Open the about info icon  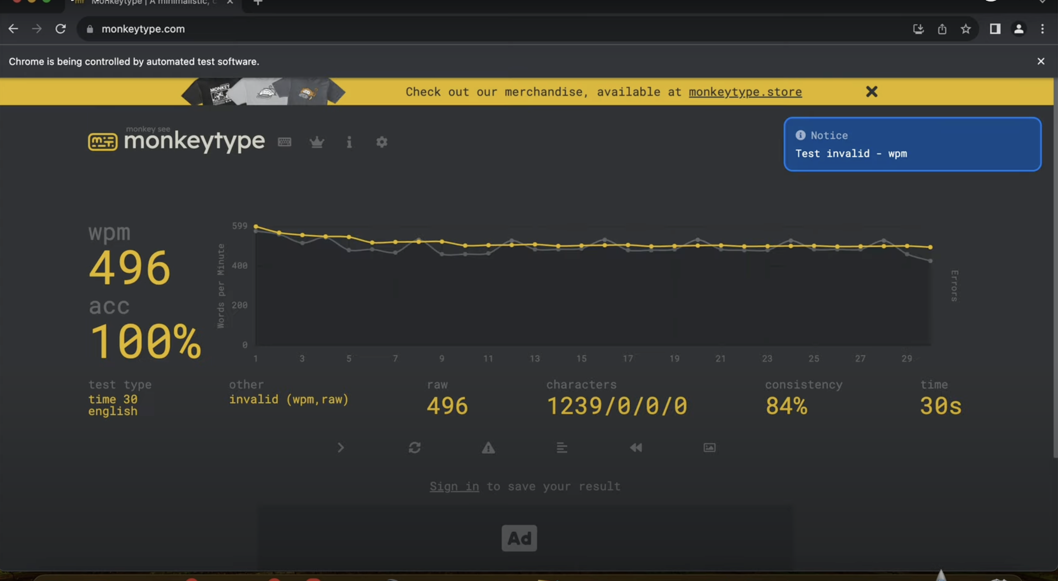tap(349, 142)
